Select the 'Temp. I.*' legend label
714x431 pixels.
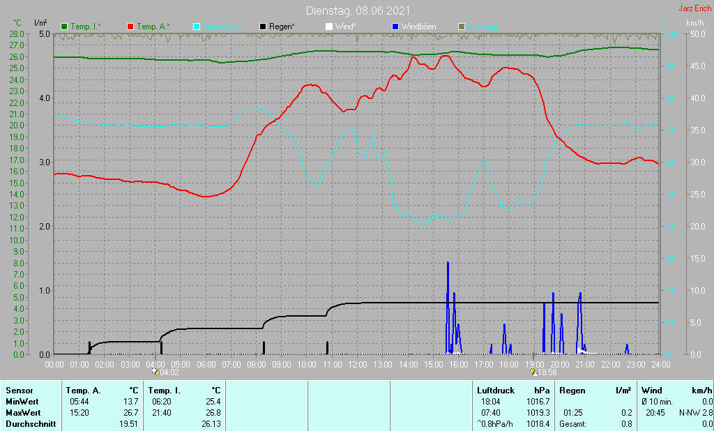(86, 27)
